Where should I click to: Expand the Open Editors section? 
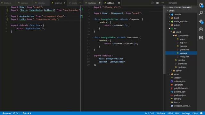tap(167, 7)
